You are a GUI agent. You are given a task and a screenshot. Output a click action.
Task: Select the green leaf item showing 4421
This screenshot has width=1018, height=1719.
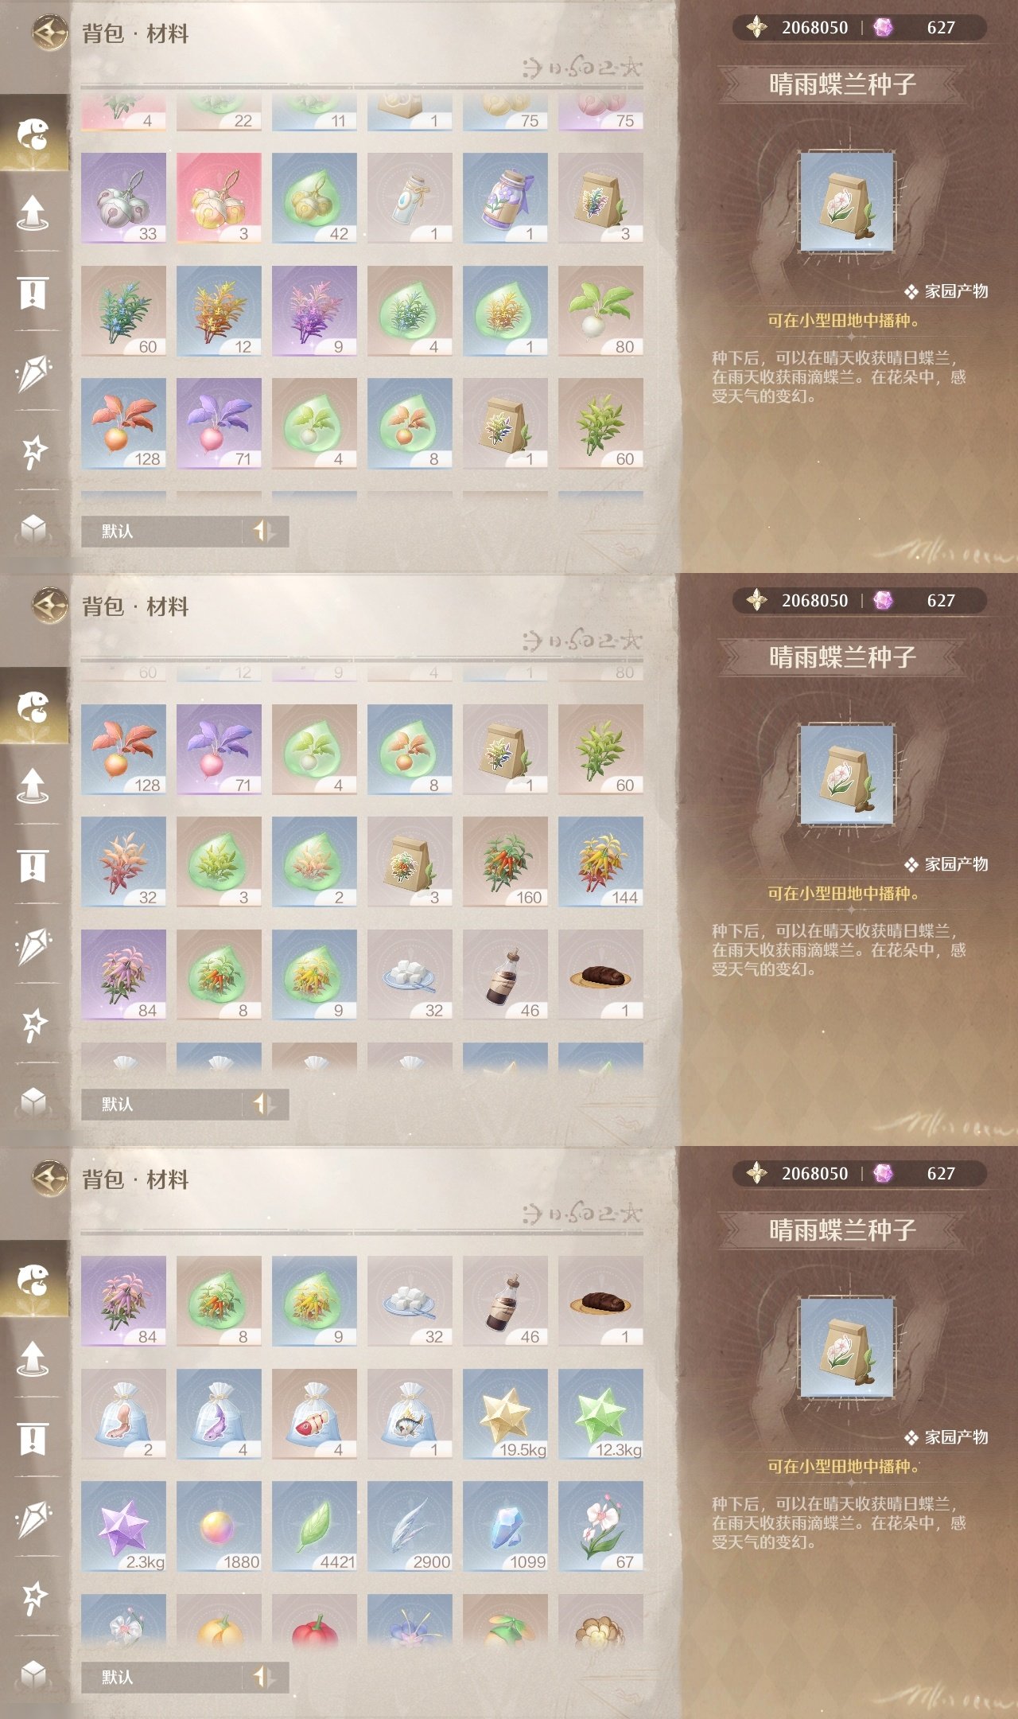pyautogui.click(x=314, y=1526)
